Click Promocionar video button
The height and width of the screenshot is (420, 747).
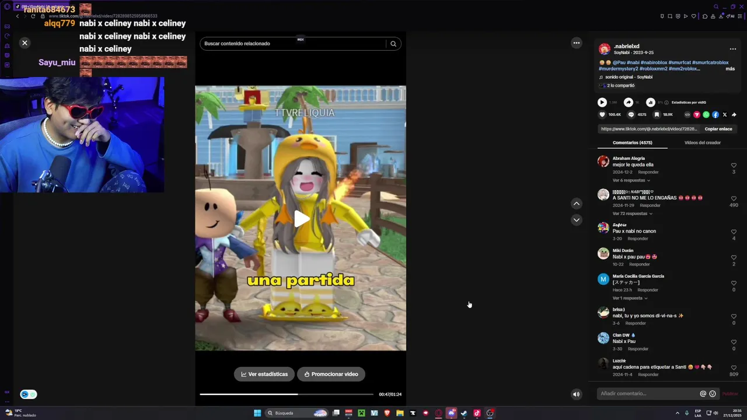[x=331, y=374]
